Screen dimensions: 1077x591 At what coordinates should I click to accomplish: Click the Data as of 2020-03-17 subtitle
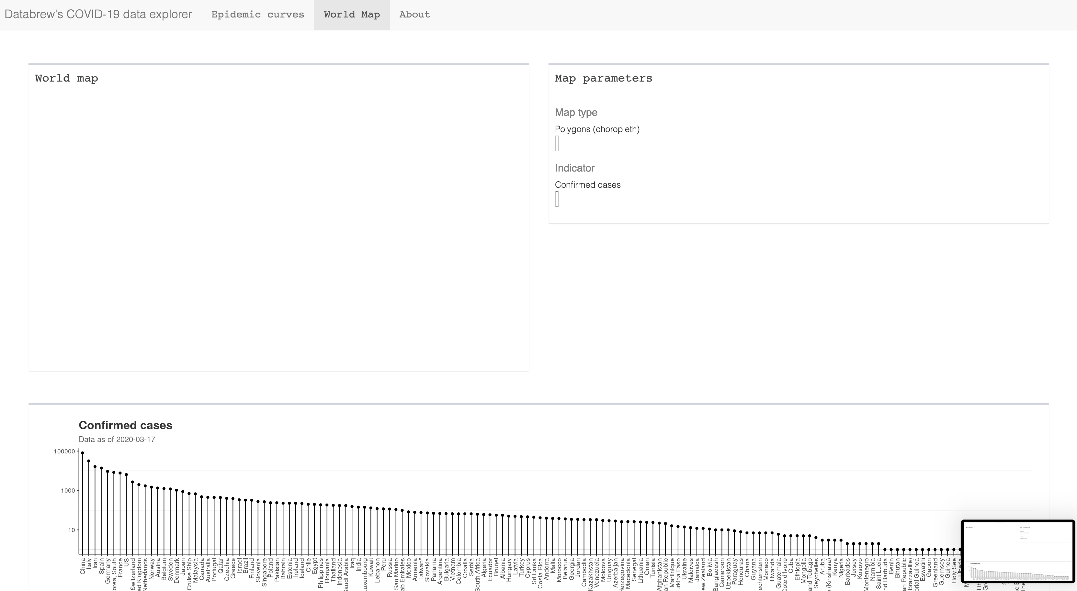point(117,440)
